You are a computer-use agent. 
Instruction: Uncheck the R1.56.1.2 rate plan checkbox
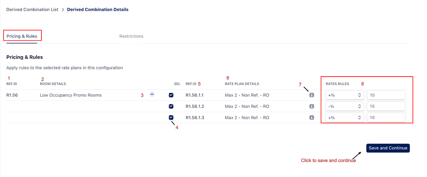pyautogui.click(x=171, y=106)
